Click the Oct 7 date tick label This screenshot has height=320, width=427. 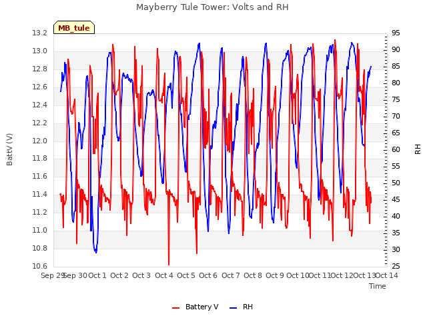(231, 275)
